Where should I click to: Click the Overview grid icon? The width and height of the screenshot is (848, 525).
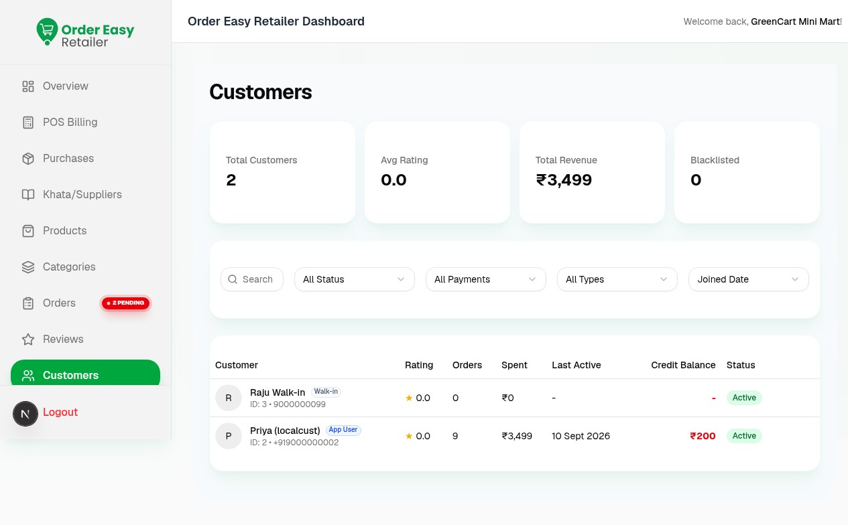(28, 86)
